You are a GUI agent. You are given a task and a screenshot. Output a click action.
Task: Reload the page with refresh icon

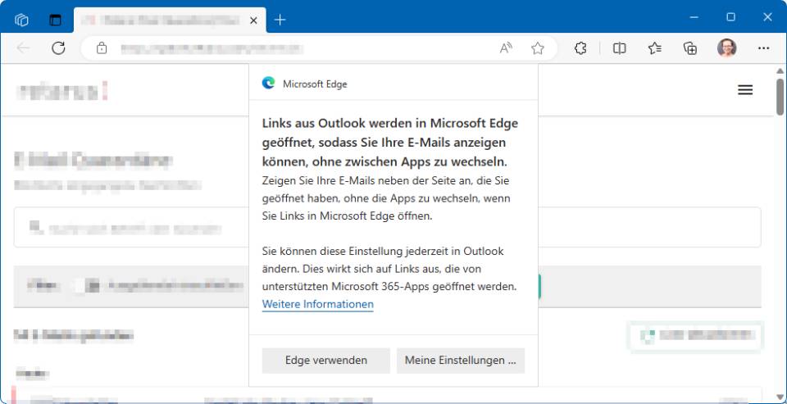coord(59,48)
